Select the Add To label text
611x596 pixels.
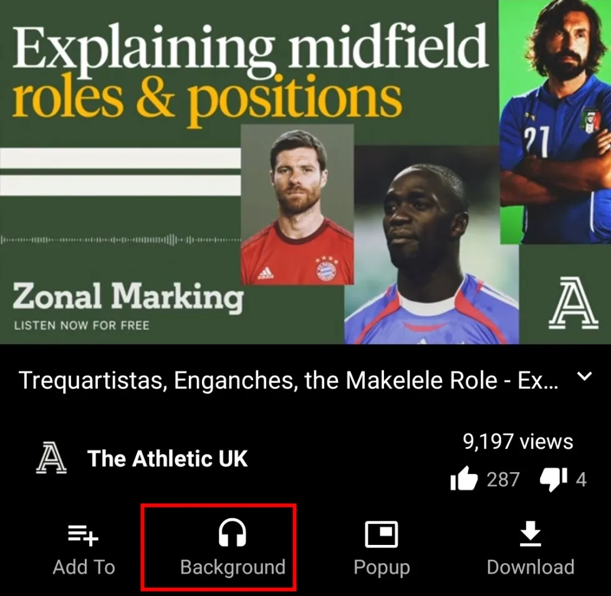point(84,567)
